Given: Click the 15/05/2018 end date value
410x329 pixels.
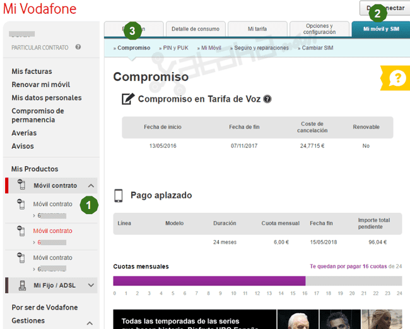Looking at the screenshot, I should [324, 242].
